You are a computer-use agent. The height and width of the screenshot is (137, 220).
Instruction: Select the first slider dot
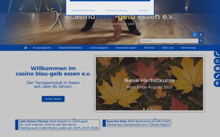click(x=144, y=109)
